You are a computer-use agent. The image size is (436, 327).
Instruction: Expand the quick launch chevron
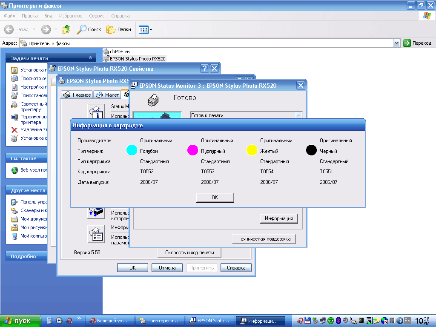pyautogui.click(x=79, y=318)
